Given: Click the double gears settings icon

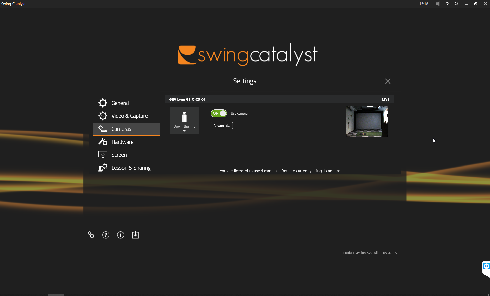Looking at the screenshot, I should pyautogui.click(x=91, y=235).
